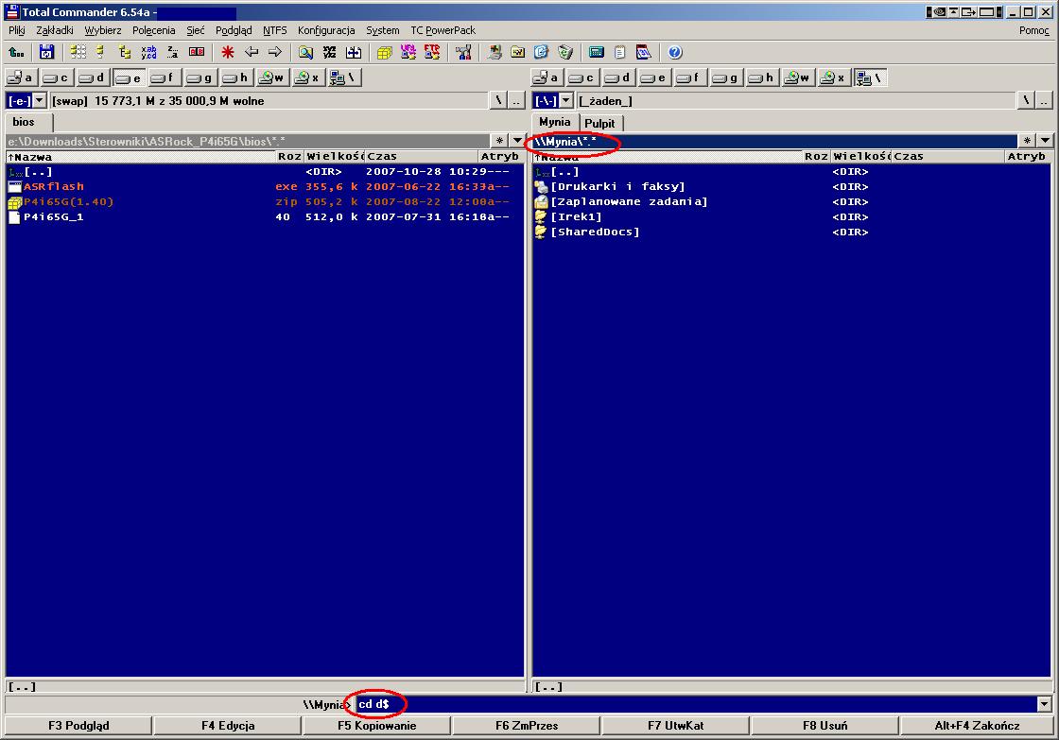1059x740 pixels.
Task: Select CD drive w in left panel
Action: (271, 77)
